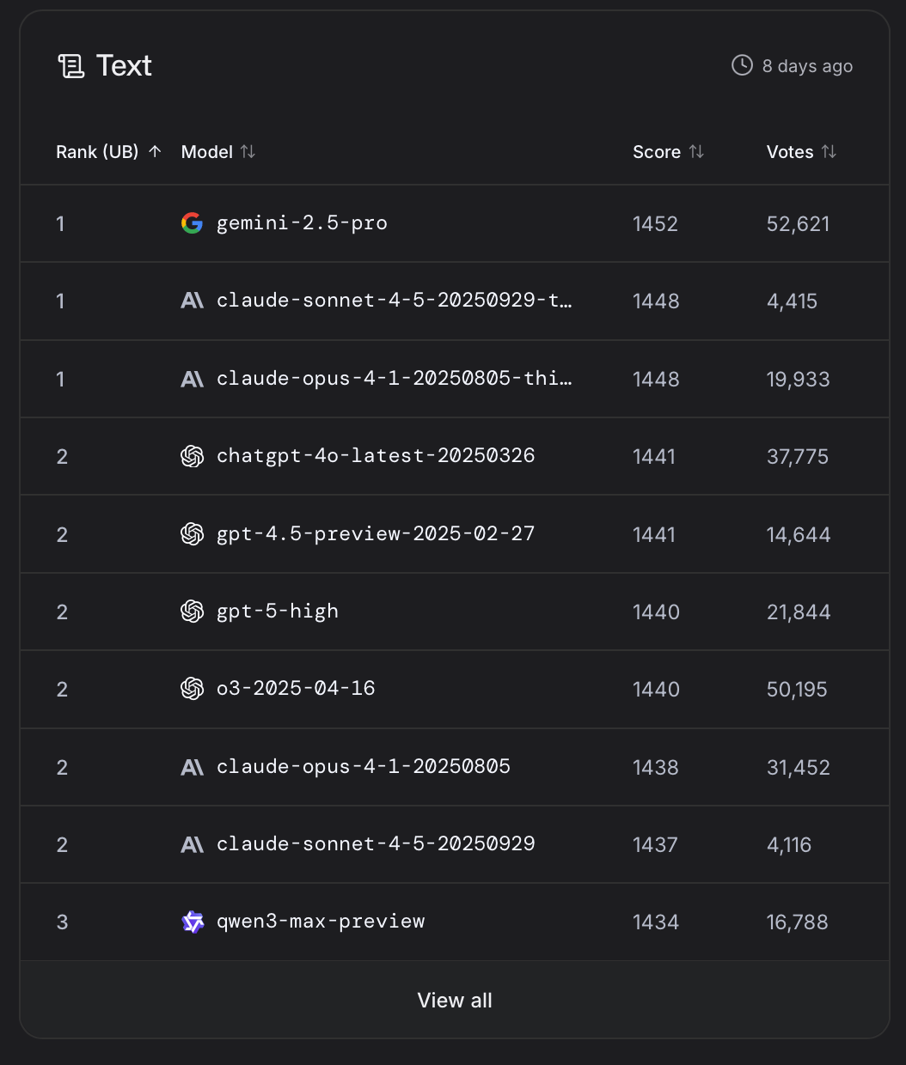The width and height of the screenshot is (906, 1065).
Task: Click the Qwen logo beside qwen3-max-preview
Action: pos(193,922)
